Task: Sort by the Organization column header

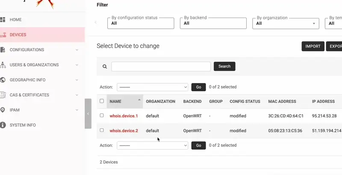Action: coord(161,101)
